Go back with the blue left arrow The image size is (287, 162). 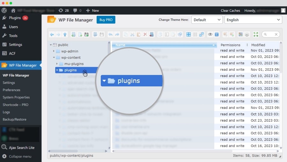point(52,34)
